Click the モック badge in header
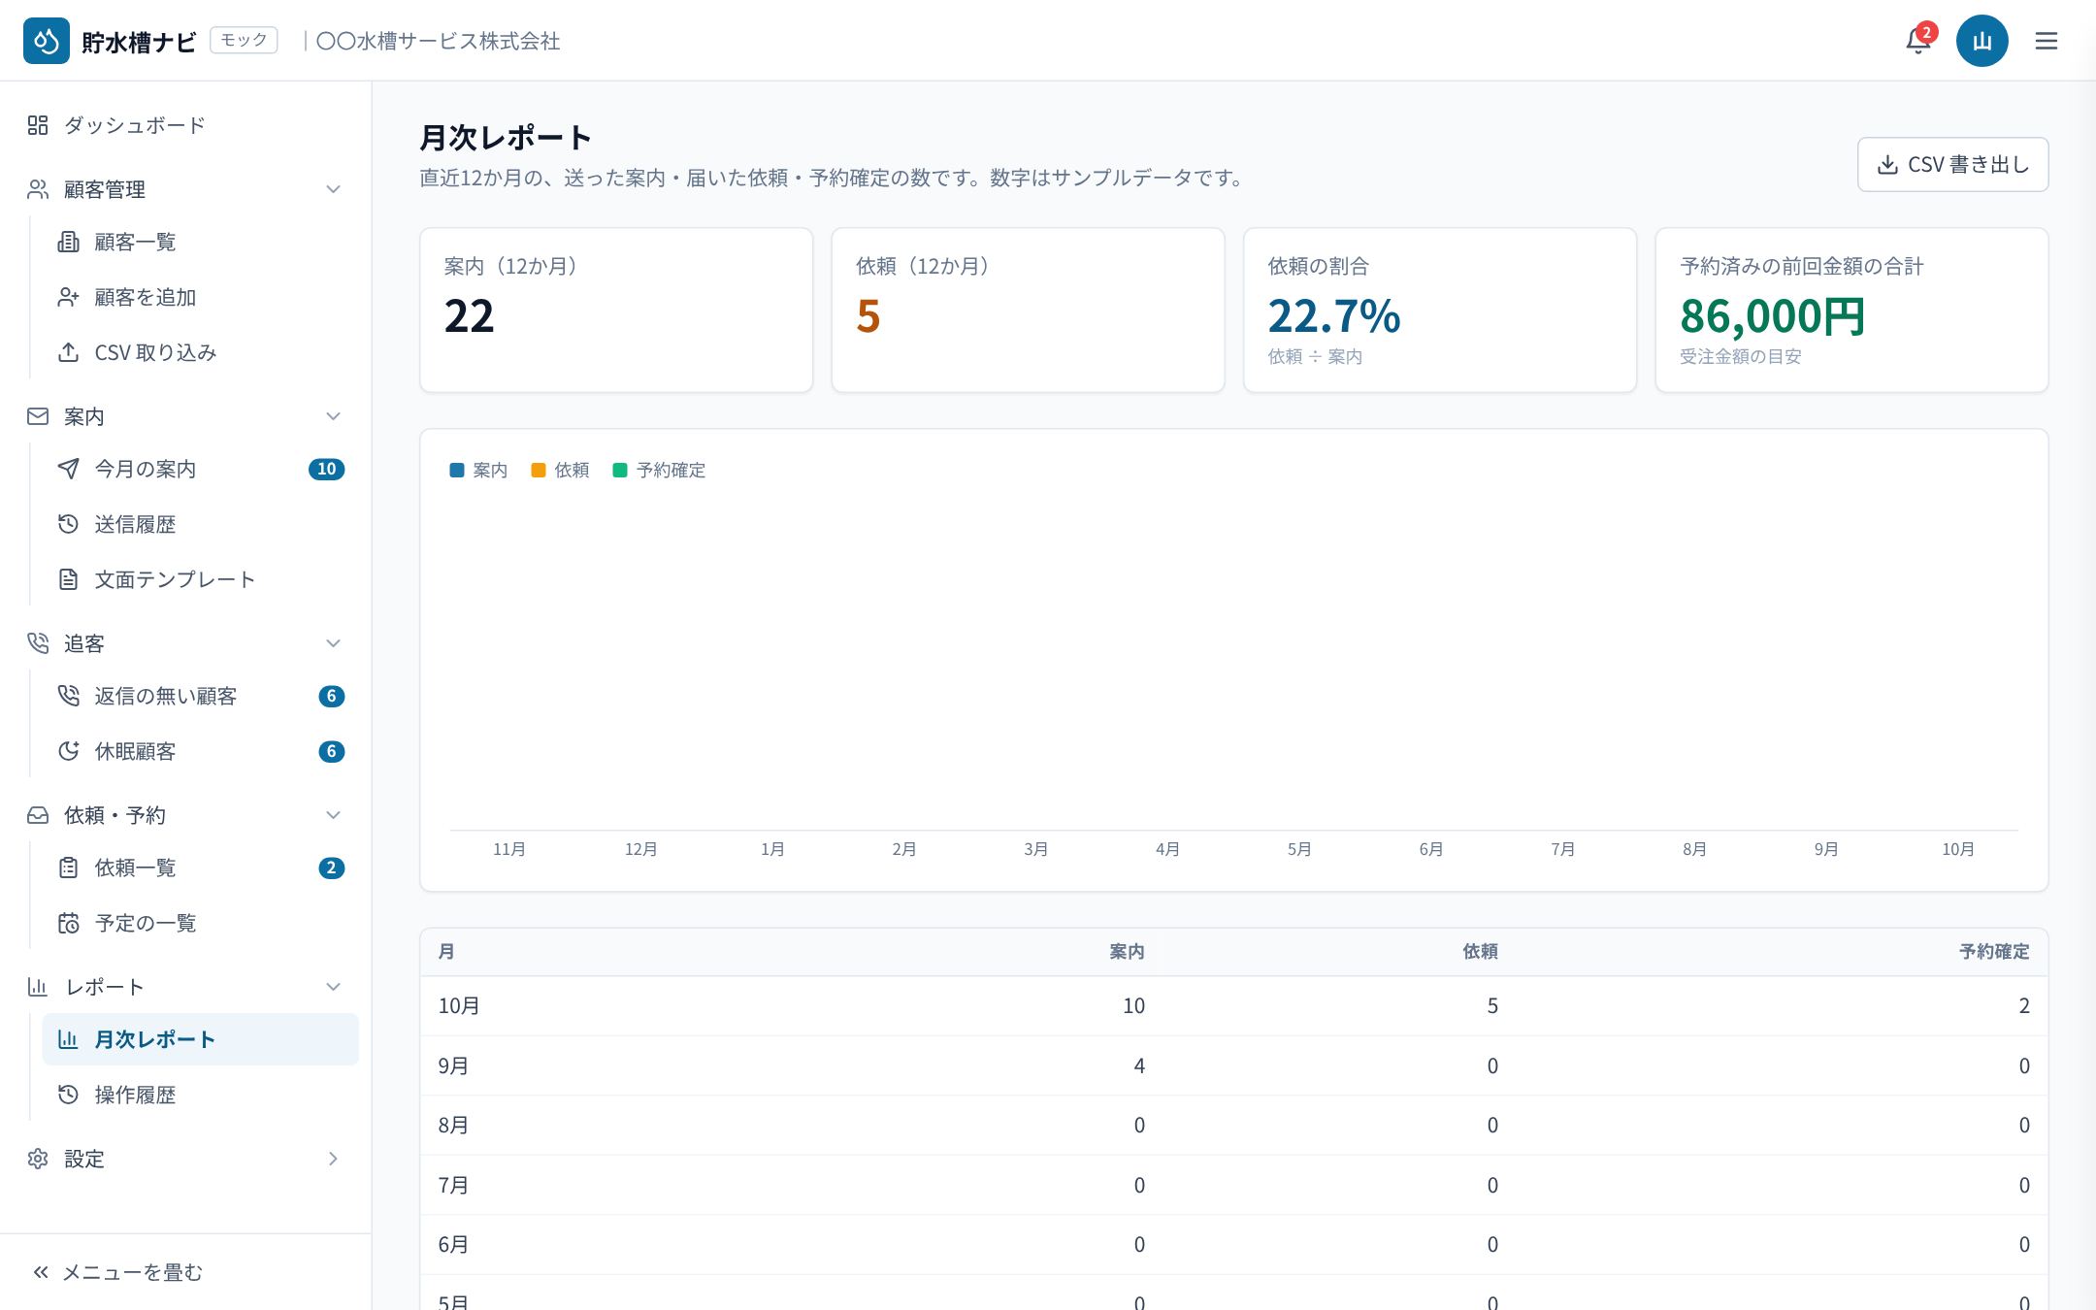This screenshot has width=2096, height=1310. coord(244,40)
